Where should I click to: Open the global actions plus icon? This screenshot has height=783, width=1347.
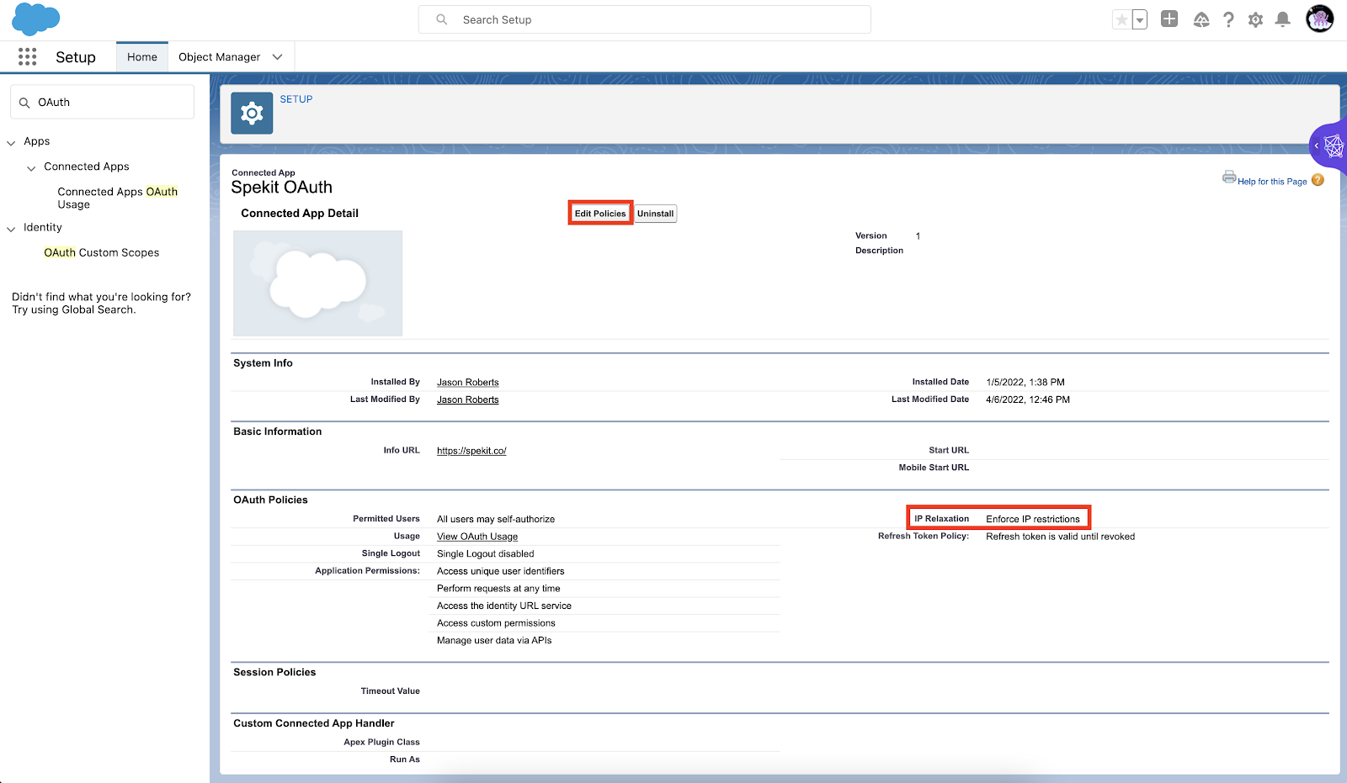coord(1169,19)
